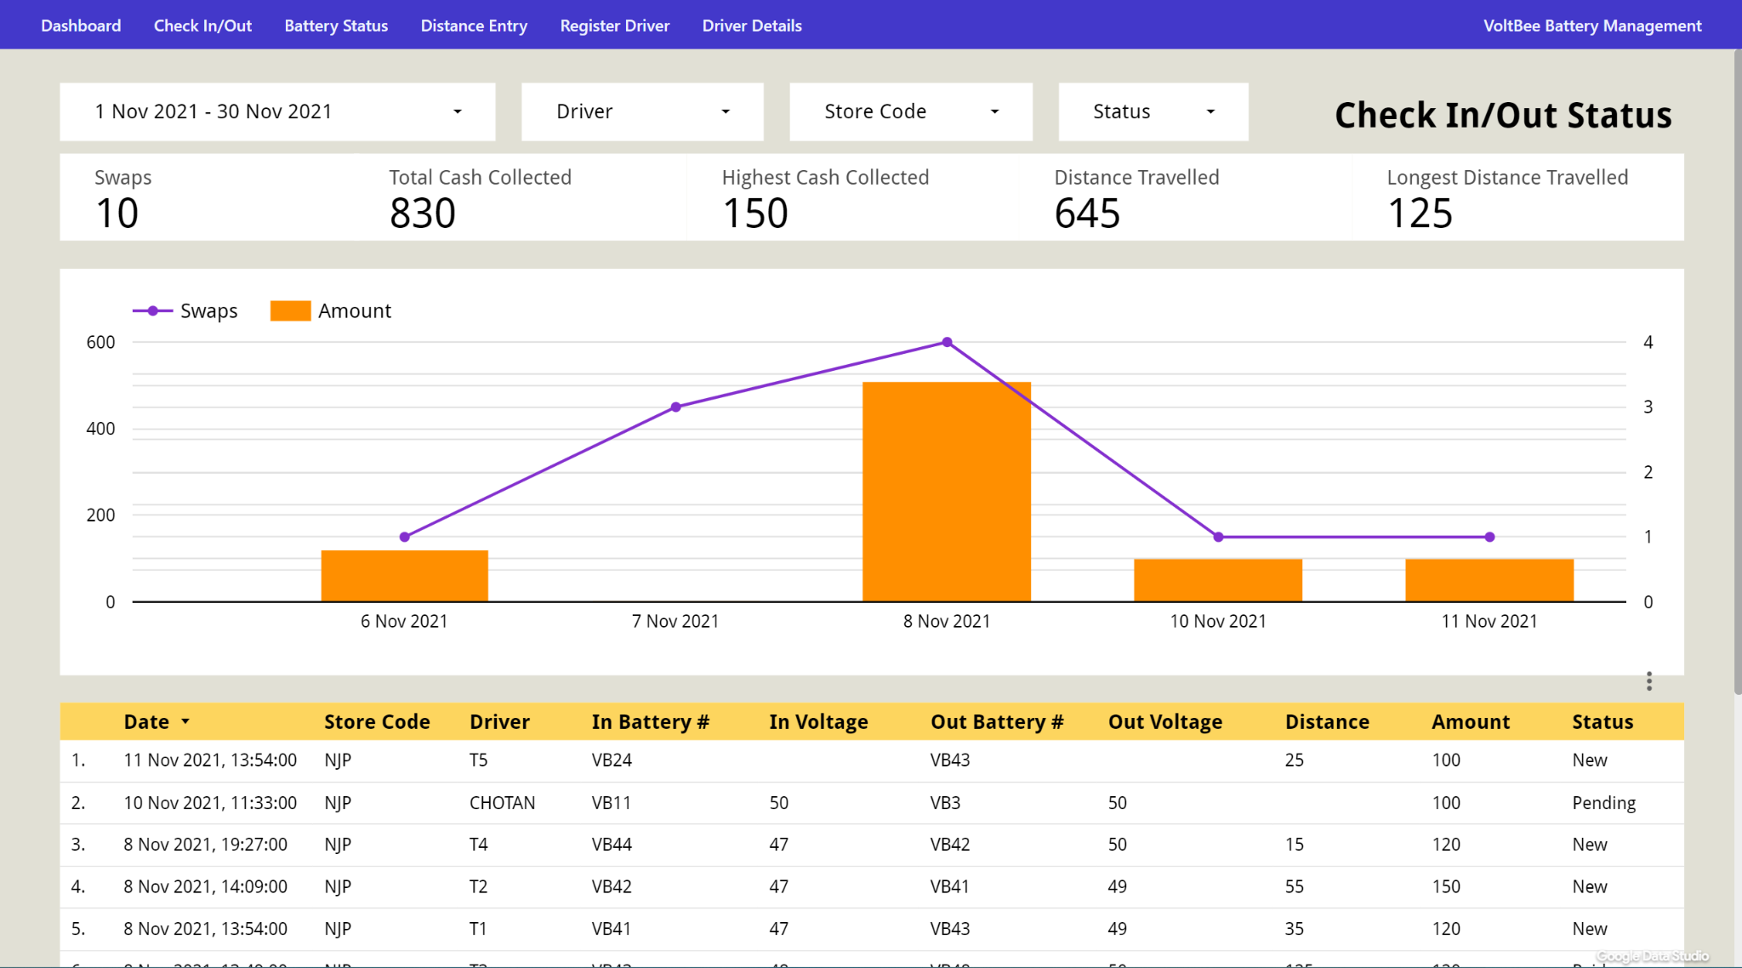
Task: Open the Register Driver page
Action: 614,26
